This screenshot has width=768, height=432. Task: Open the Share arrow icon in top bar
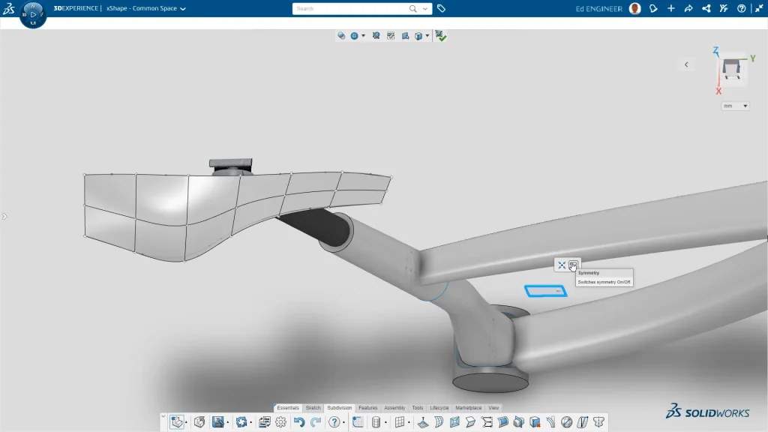point(688,9)
